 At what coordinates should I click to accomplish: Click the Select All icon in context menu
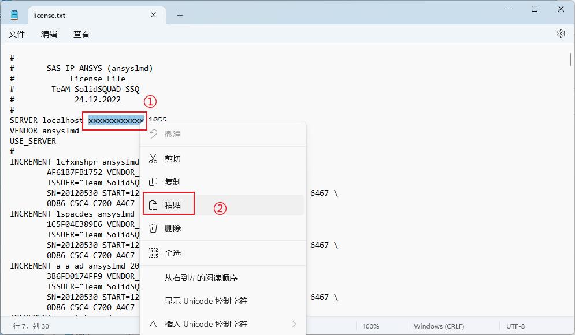tap(153, 253)
